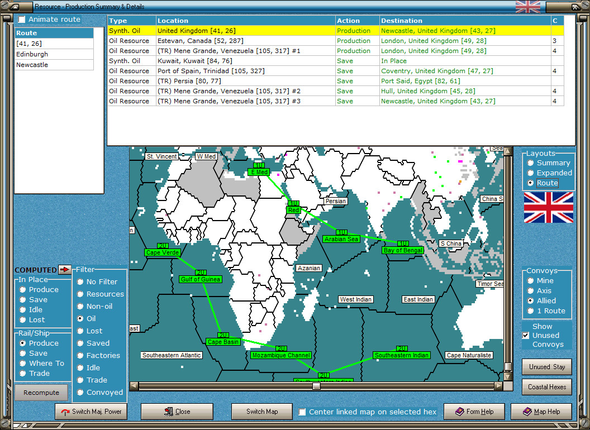Click the Switch Maj. Power button
The image size is (590, 430).
coord(91,412)
